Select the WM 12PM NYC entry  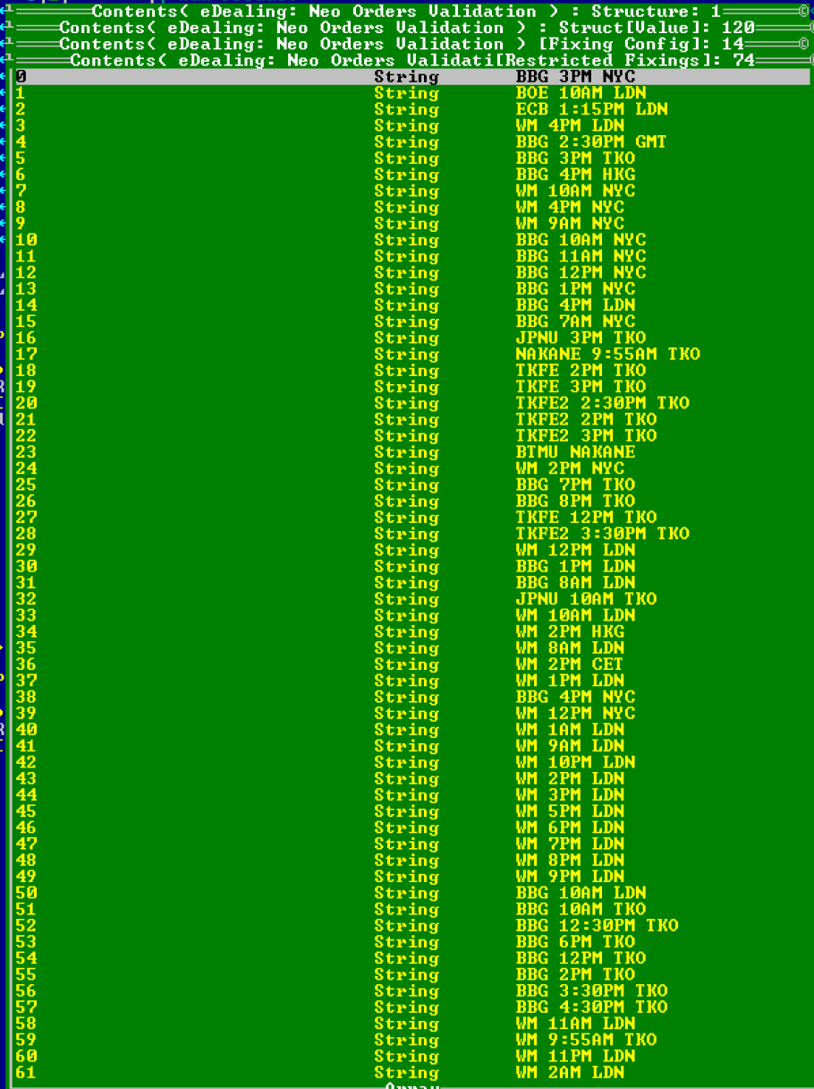coord(575,713)
